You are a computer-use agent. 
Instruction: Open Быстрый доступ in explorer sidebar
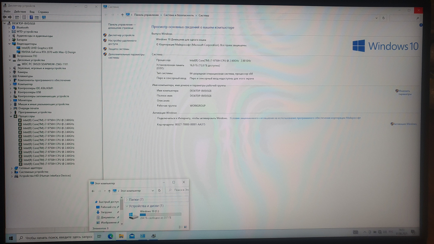108,202
